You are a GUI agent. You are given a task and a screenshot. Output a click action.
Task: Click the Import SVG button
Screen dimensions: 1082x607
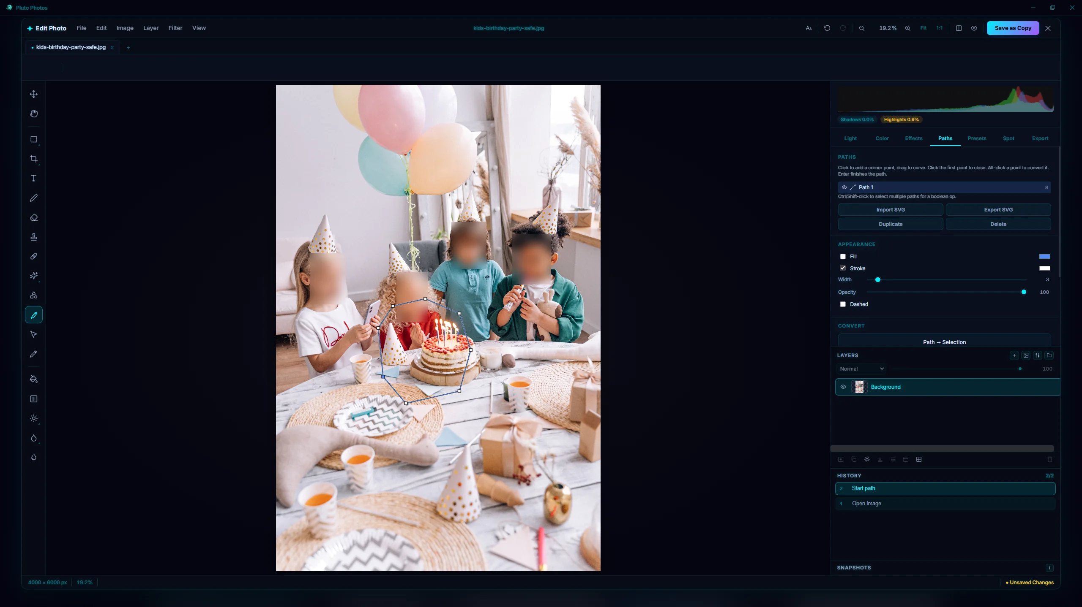click(891, 209)
